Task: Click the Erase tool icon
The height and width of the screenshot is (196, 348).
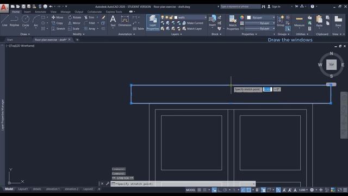Action: point(103,17)
